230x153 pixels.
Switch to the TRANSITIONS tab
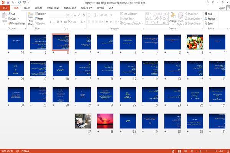point(53,8)
